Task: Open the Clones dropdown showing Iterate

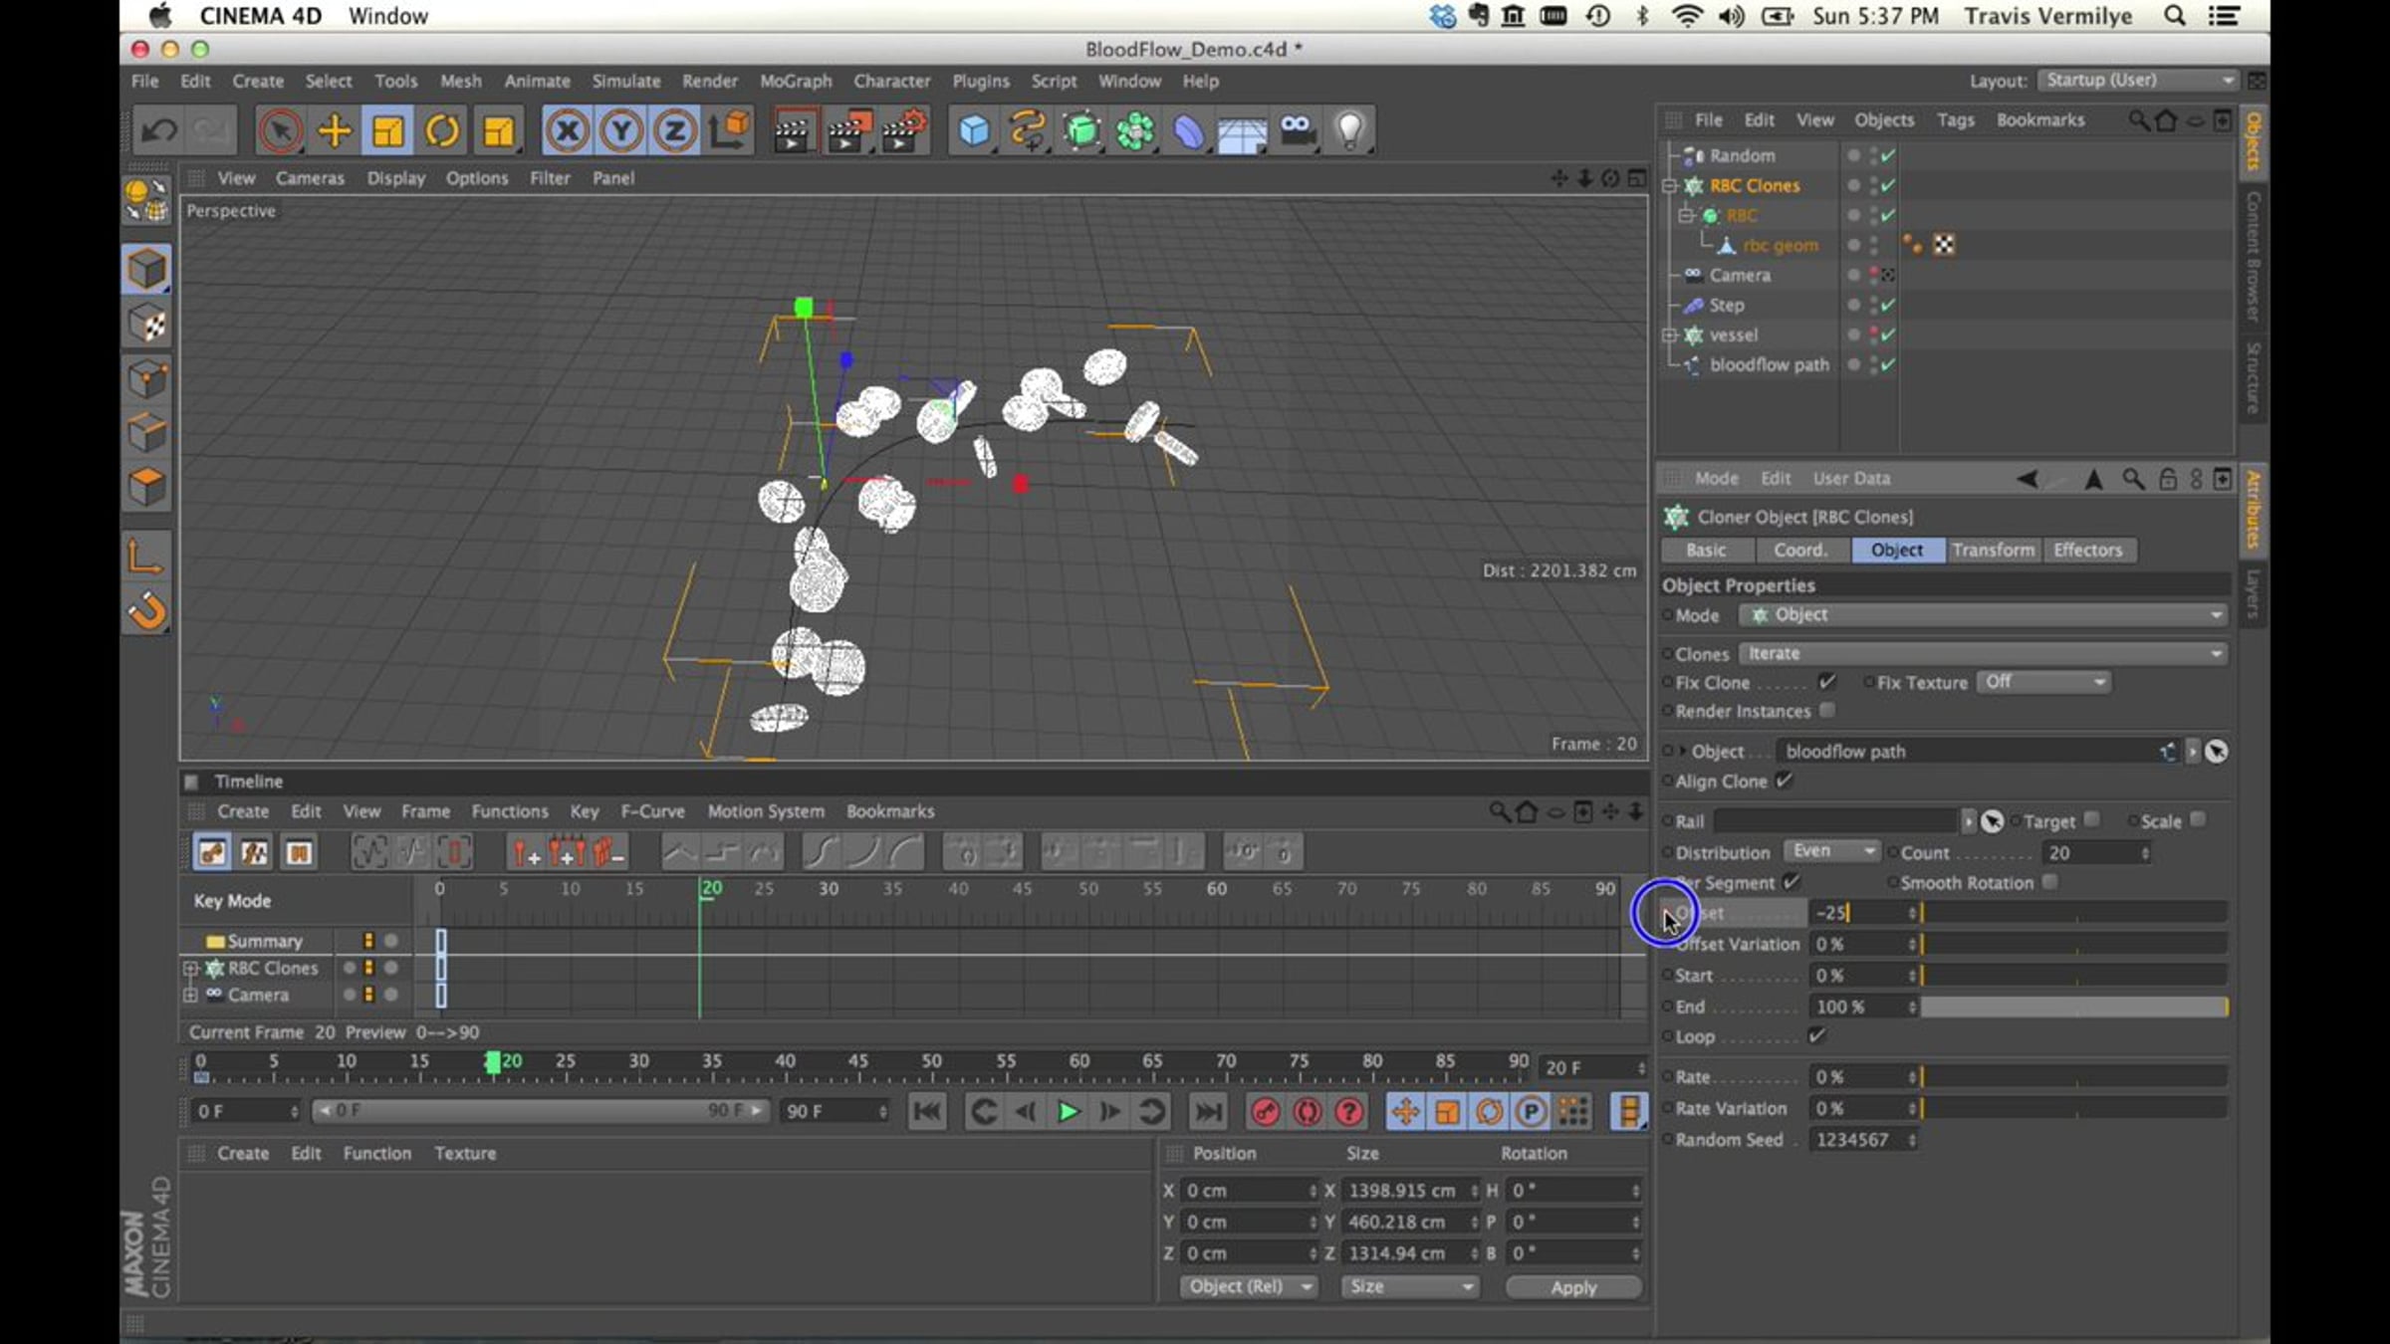Action: click(x=1983, y=653)
